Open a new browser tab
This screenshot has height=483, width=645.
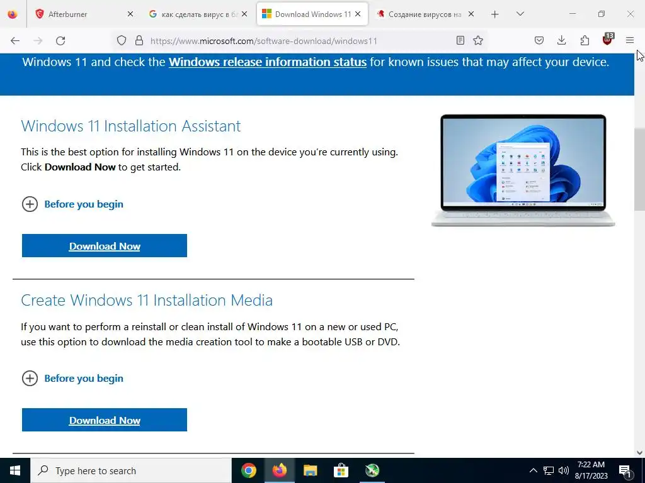pos(495,14)
